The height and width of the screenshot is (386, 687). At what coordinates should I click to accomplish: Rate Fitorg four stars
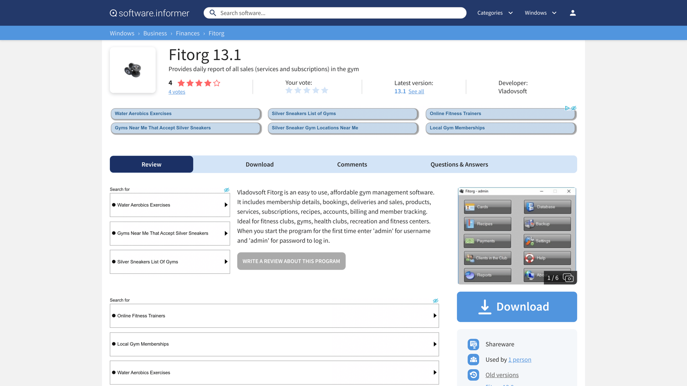coord(316,90)
